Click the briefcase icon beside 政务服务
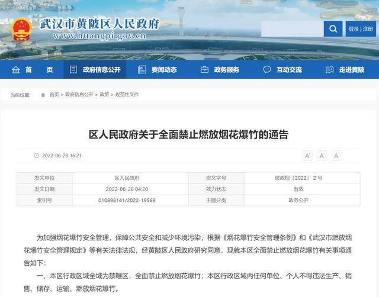379x297 pixels. point(204,70)
